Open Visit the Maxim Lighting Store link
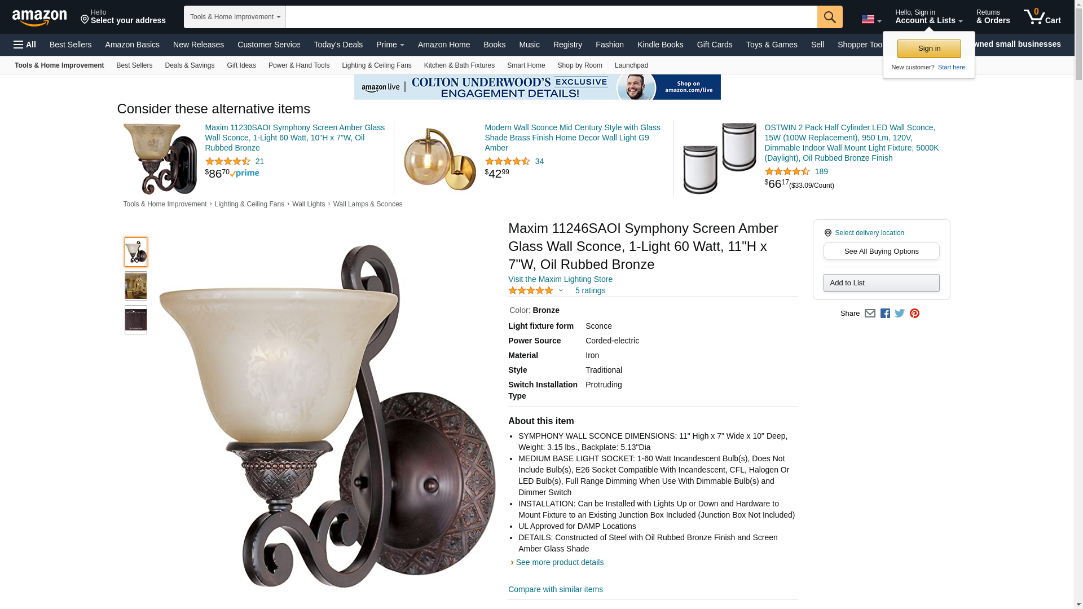The width and height of the screenshot is (1083, 609). (x=560, y=279)
